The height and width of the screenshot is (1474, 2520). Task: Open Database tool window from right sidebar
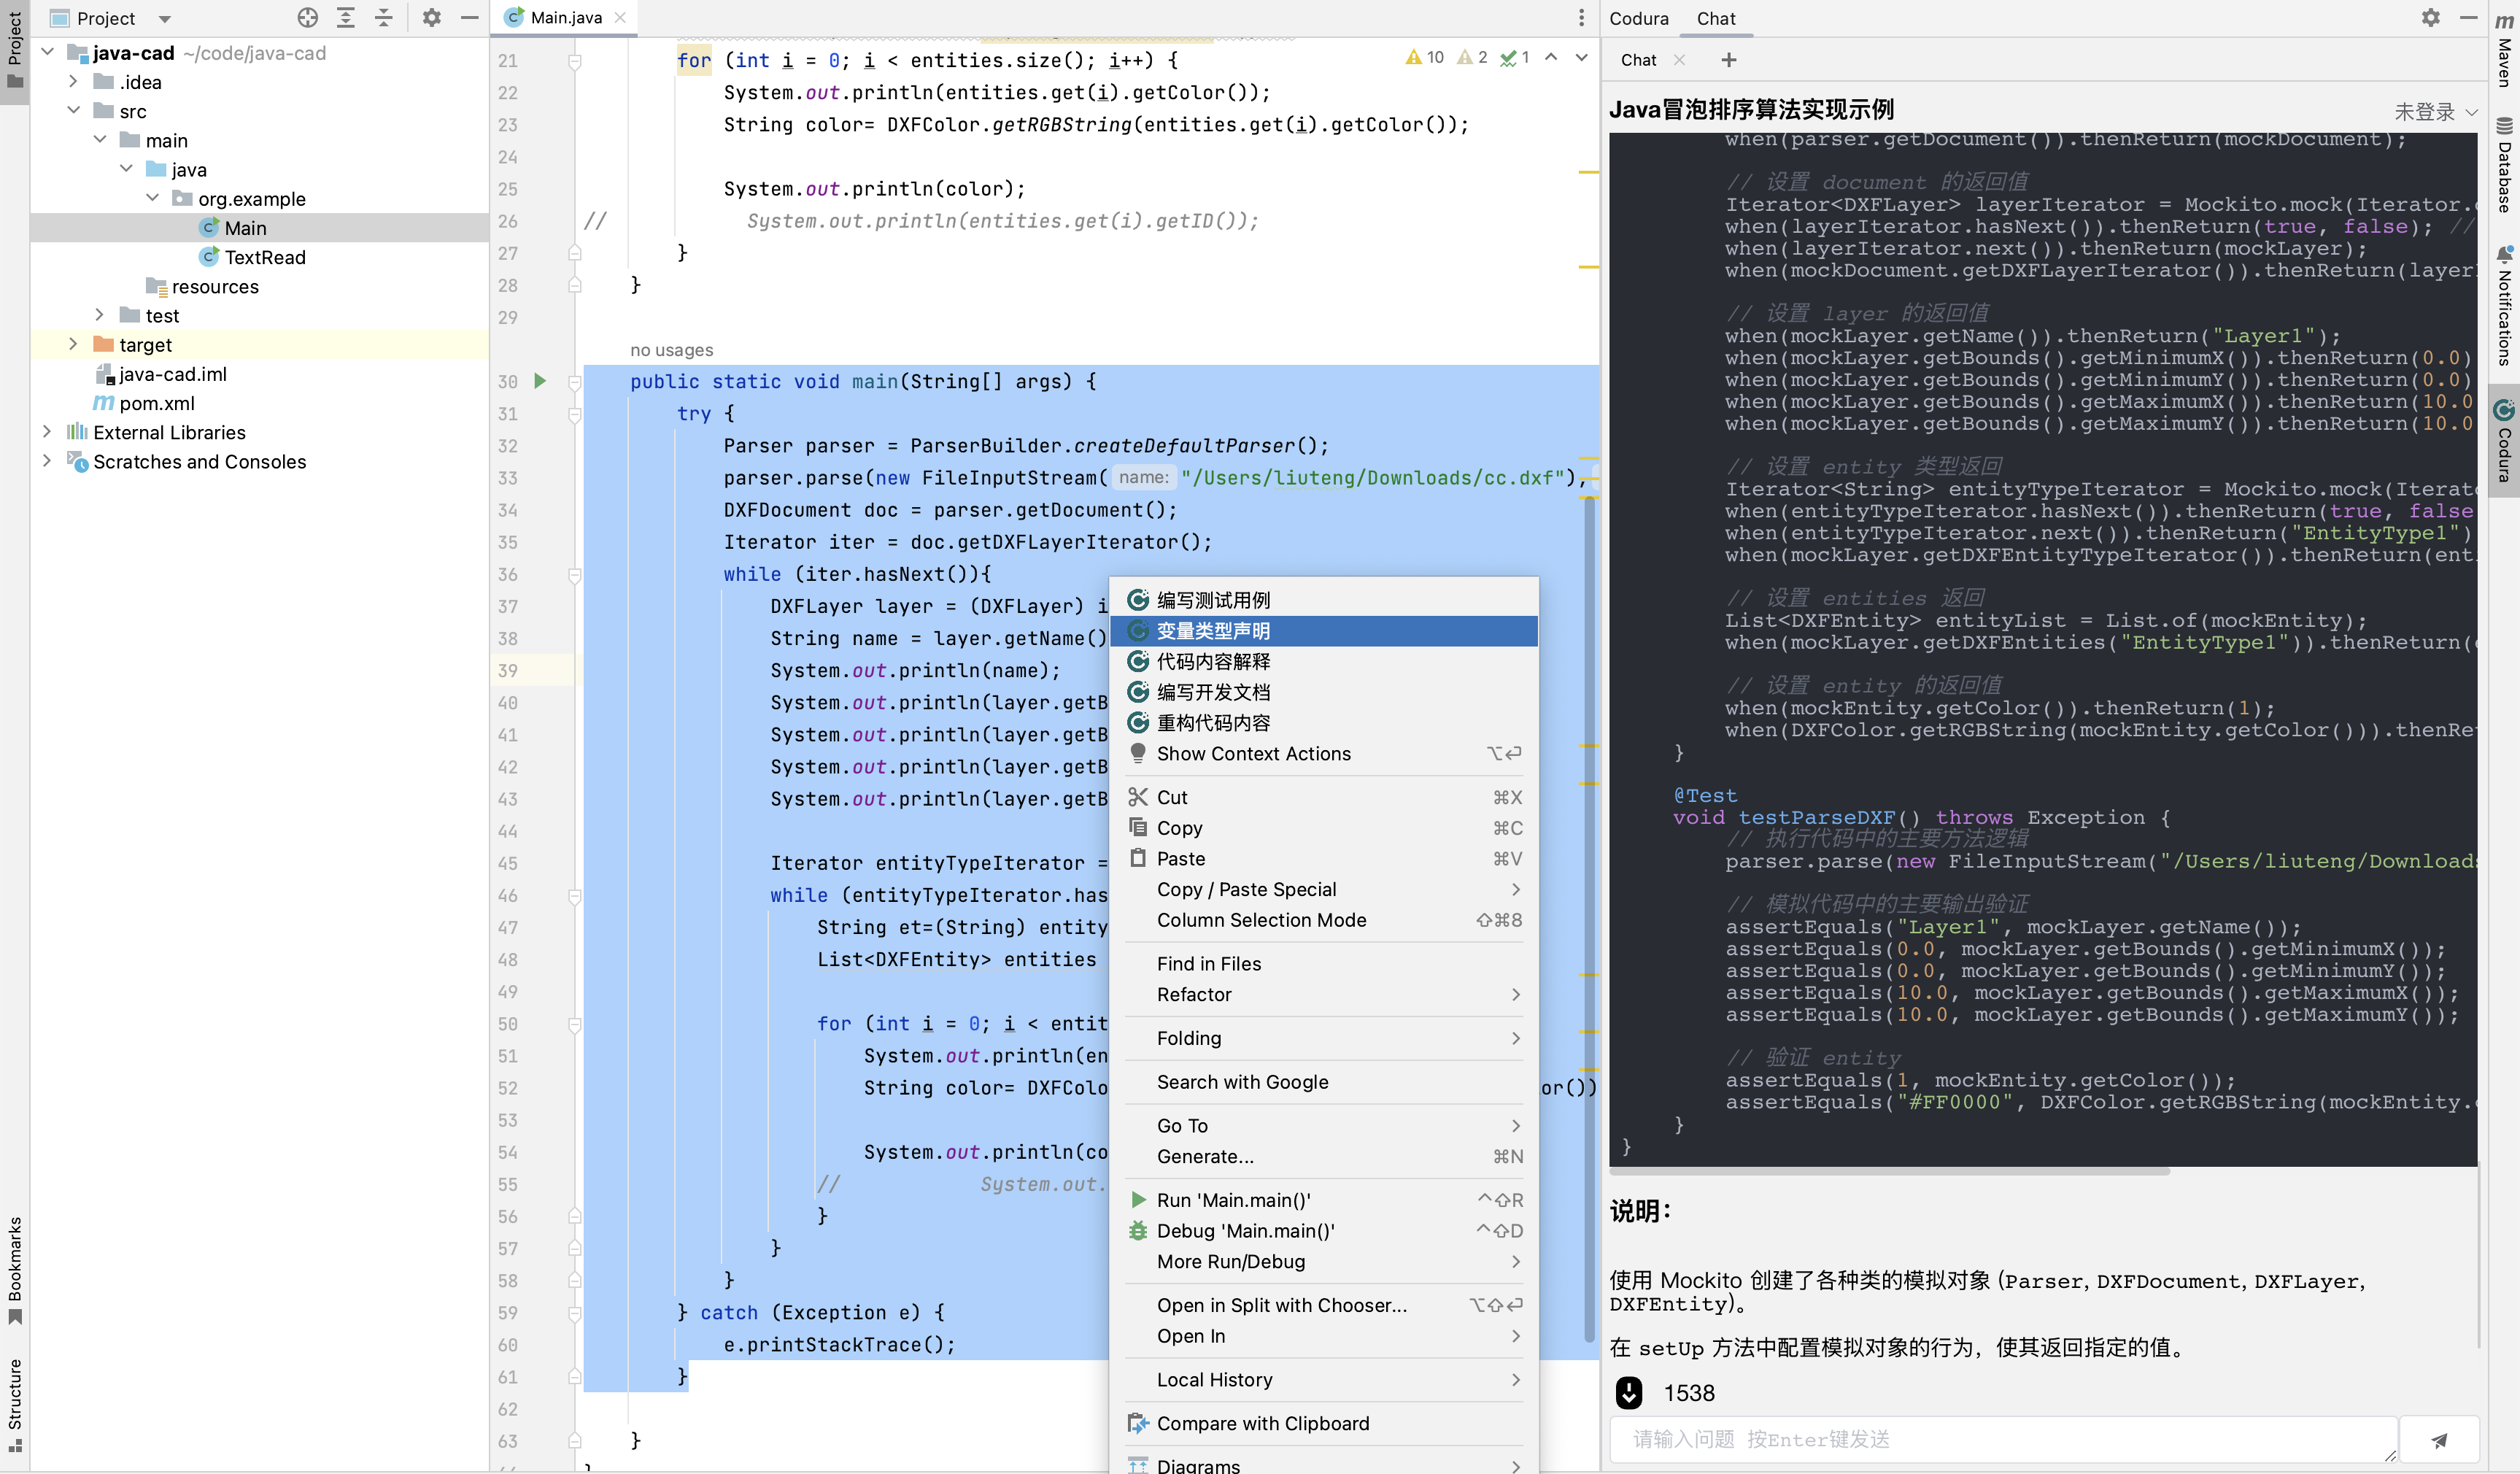[x=2504, y=165]
